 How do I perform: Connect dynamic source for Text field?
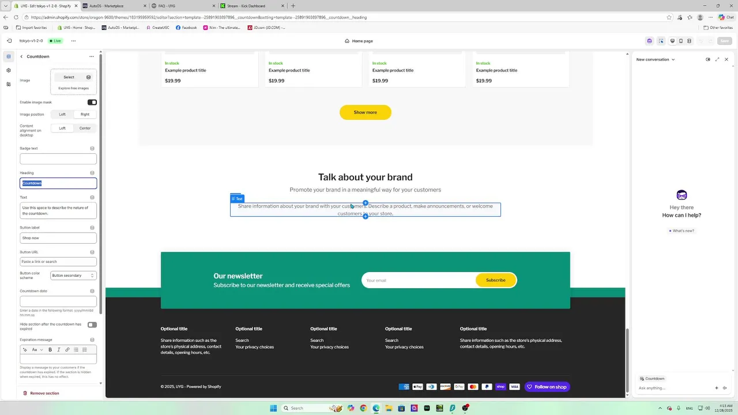click(92, 197)
